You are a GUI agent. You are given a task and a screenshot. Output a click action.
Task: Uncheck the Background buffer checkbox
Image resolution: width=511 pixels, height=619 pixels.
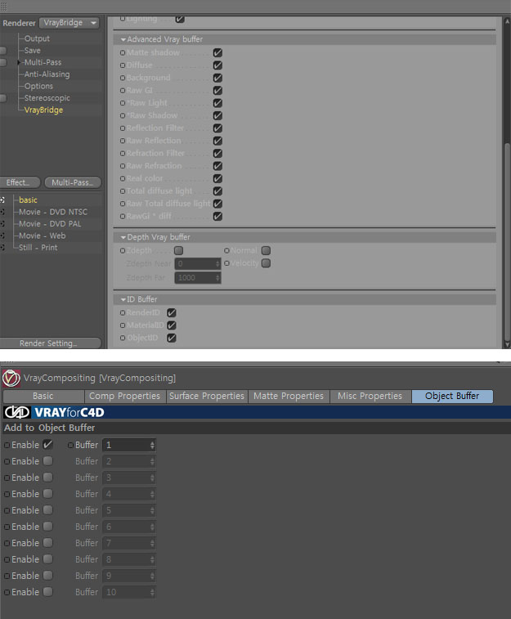tap(217, 78)
